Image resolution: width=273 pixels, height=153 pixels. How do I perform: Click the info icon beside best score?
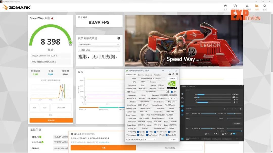coord(68,71)
